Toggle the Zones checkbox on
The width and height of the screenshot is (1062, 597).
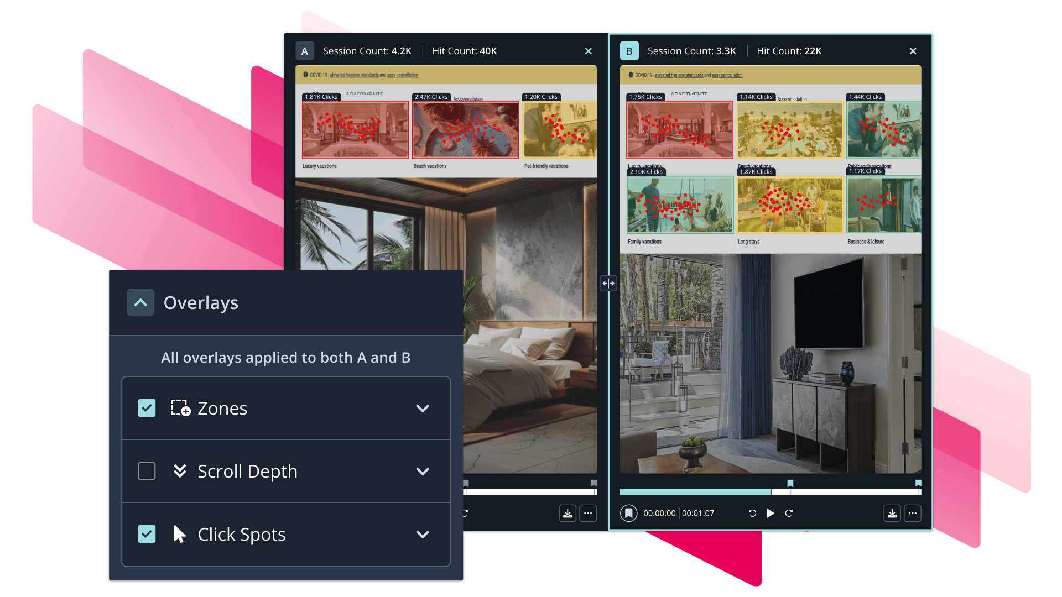[147, 407]
